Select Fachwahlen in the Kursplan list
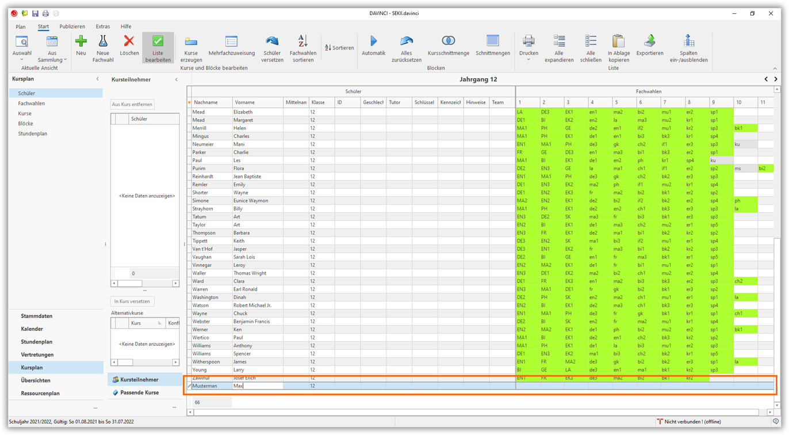This screenshot has width=789, height=435. (x=31, y=104)
